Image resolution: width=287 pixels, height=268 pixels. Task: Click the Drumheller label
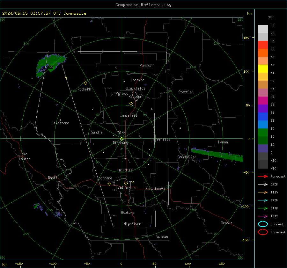click(x=187, y=157)
